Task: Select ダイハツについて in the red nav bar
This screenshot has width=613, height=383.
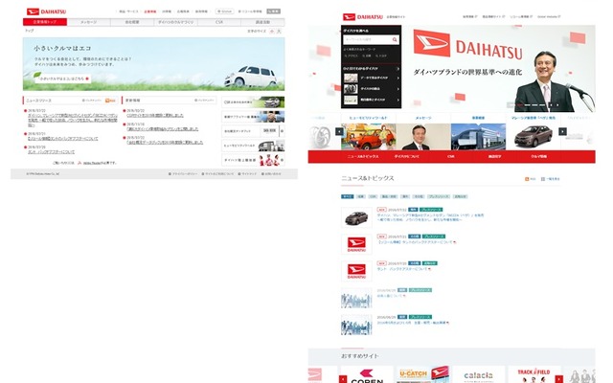Action: (x=407, y=156)
